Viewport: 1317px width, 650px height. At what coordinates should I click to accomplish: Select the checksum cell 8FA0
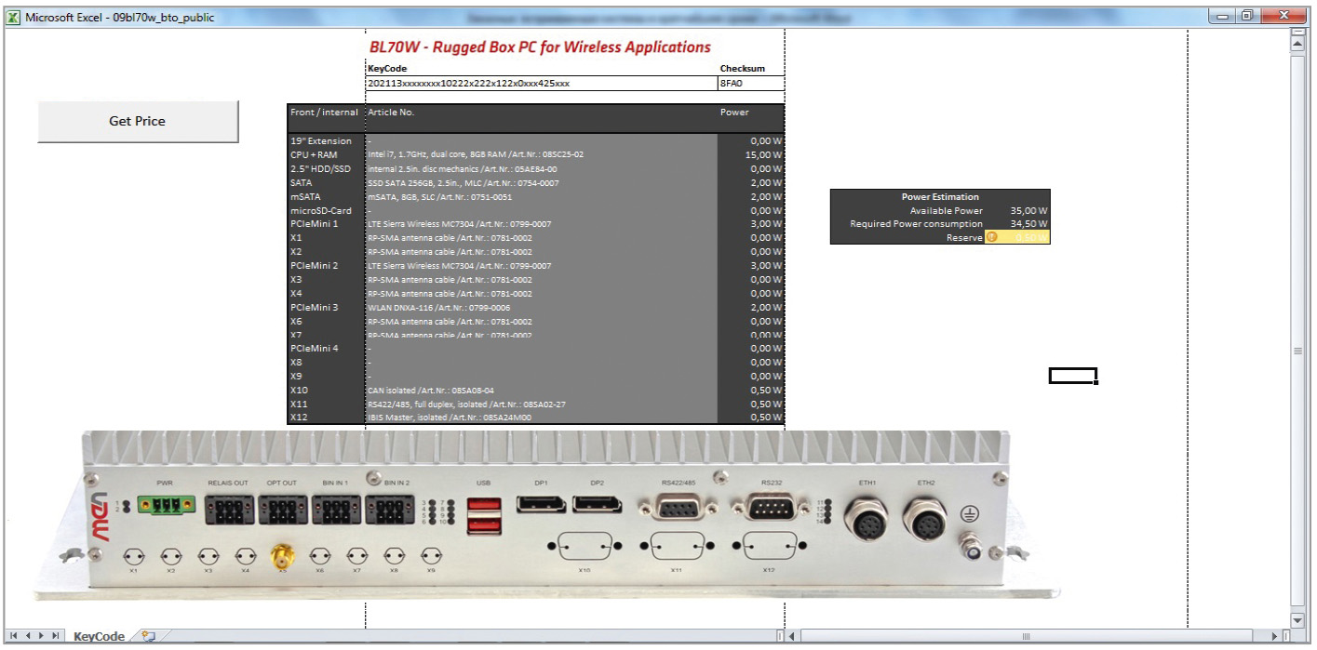[x=751, y=83]
